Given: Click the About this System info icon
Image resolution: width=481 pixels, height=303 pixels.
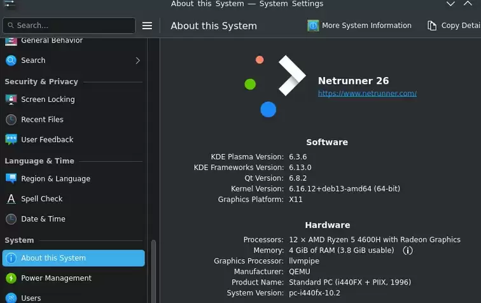Looking at the screenshot, I should pos(11,258).
